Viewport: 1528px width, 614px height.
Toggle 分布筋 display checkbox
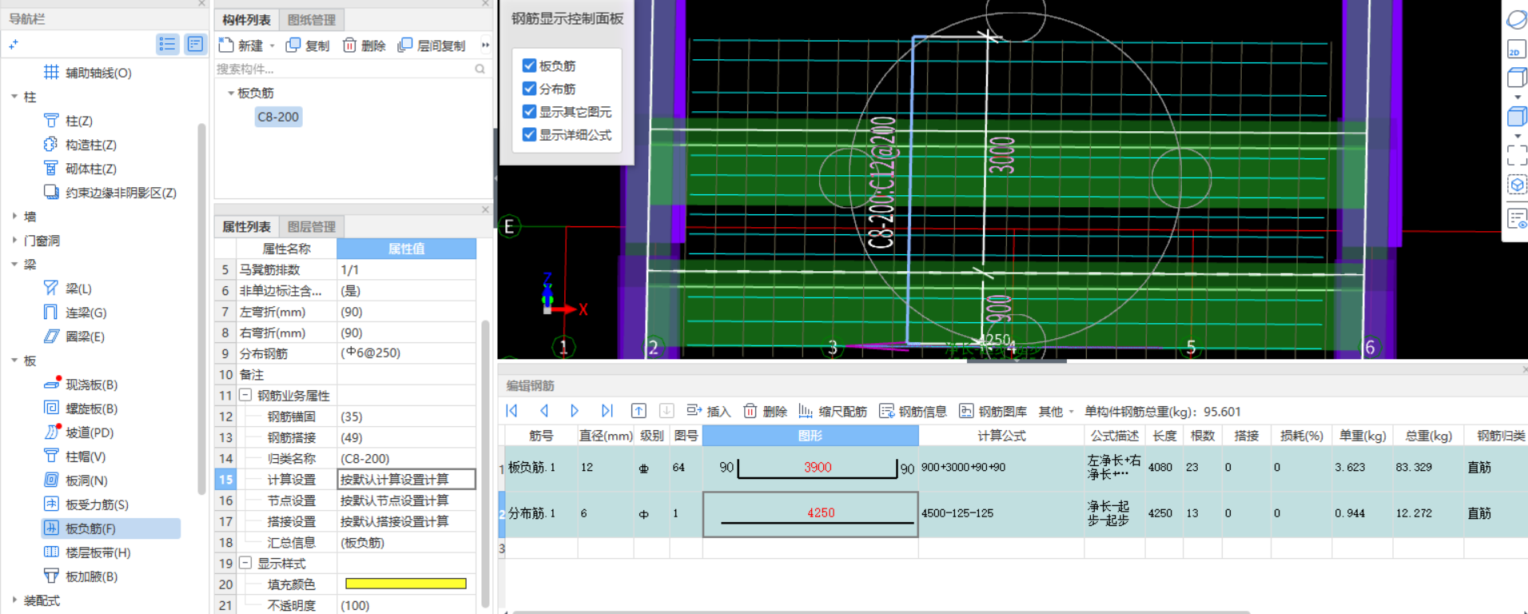[529, 89]
